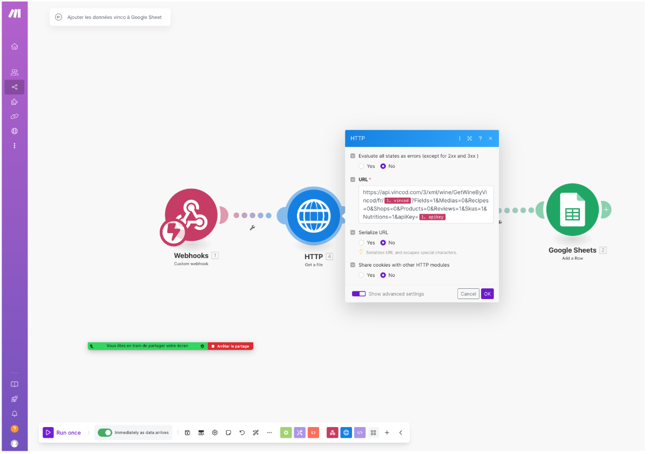The width and height of the screenshot is (649, 454).
Task: Click the scenario title 'Ajouter les données vinco à Google Sheet'
Action: pos(114,17)
